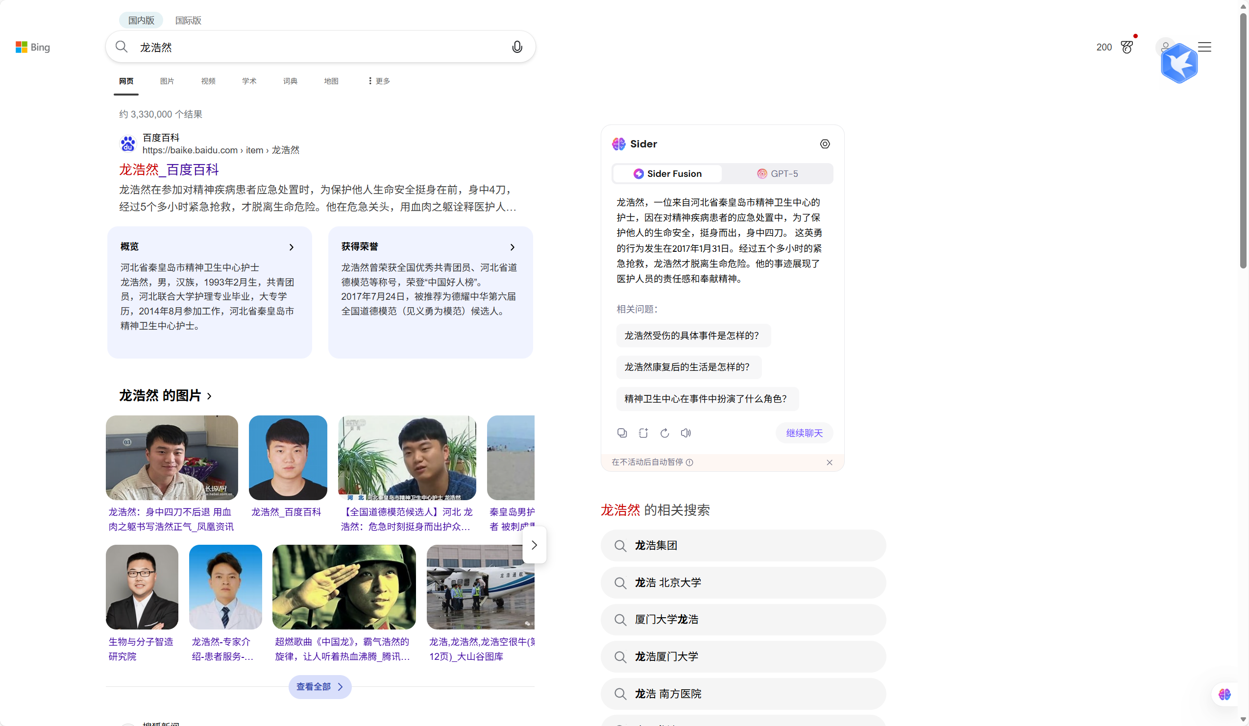Switch the model to GPT-5
The width and height of the screenshot is (1249, 726).
(x=778, y=173)
